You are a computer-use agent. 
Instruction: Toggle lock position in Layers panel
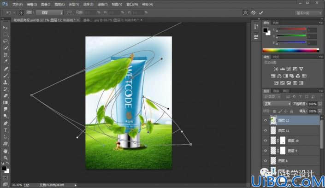point(286,112)
